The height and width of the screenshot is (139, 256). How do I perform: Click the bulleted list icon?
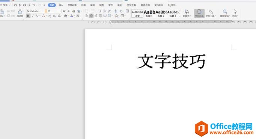pos(87,11)
